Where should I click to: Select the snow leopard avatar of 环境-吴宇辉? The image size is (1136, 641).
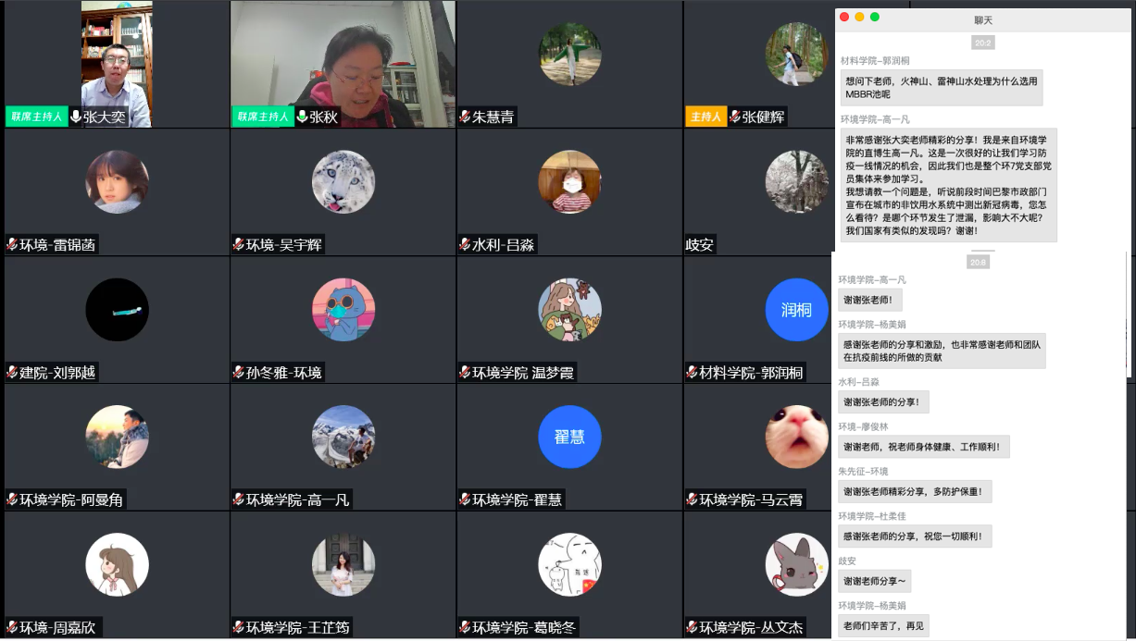(x=343, y=182)
